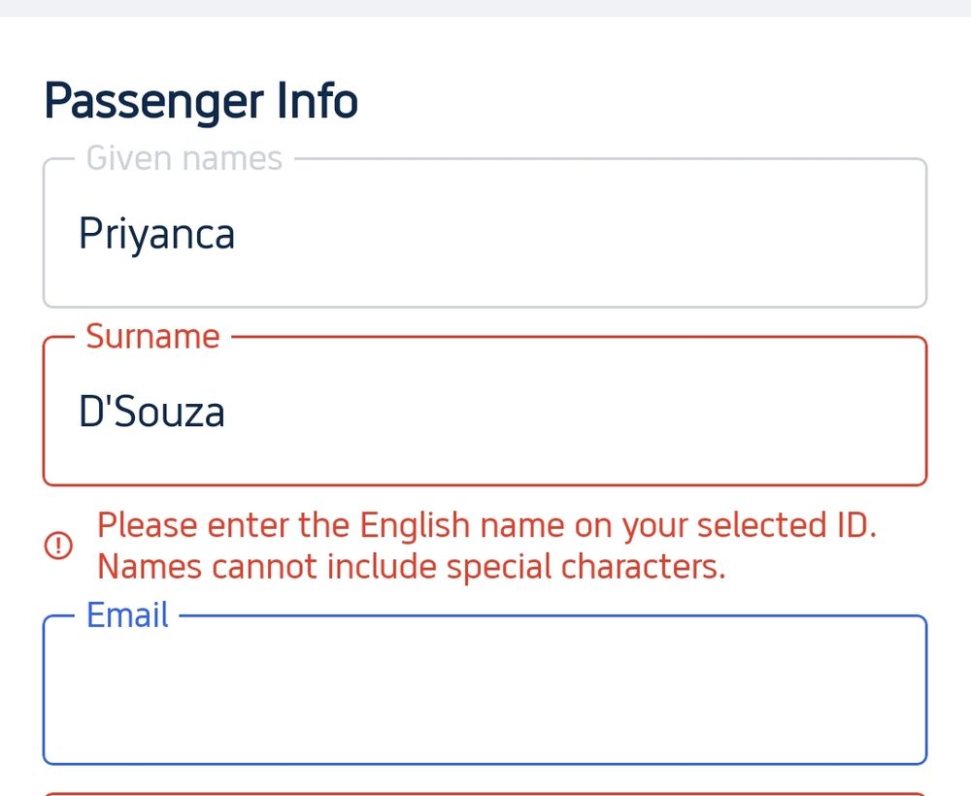
Task: Click the exclamation mark beside the error message
Action: coord(60,546)
